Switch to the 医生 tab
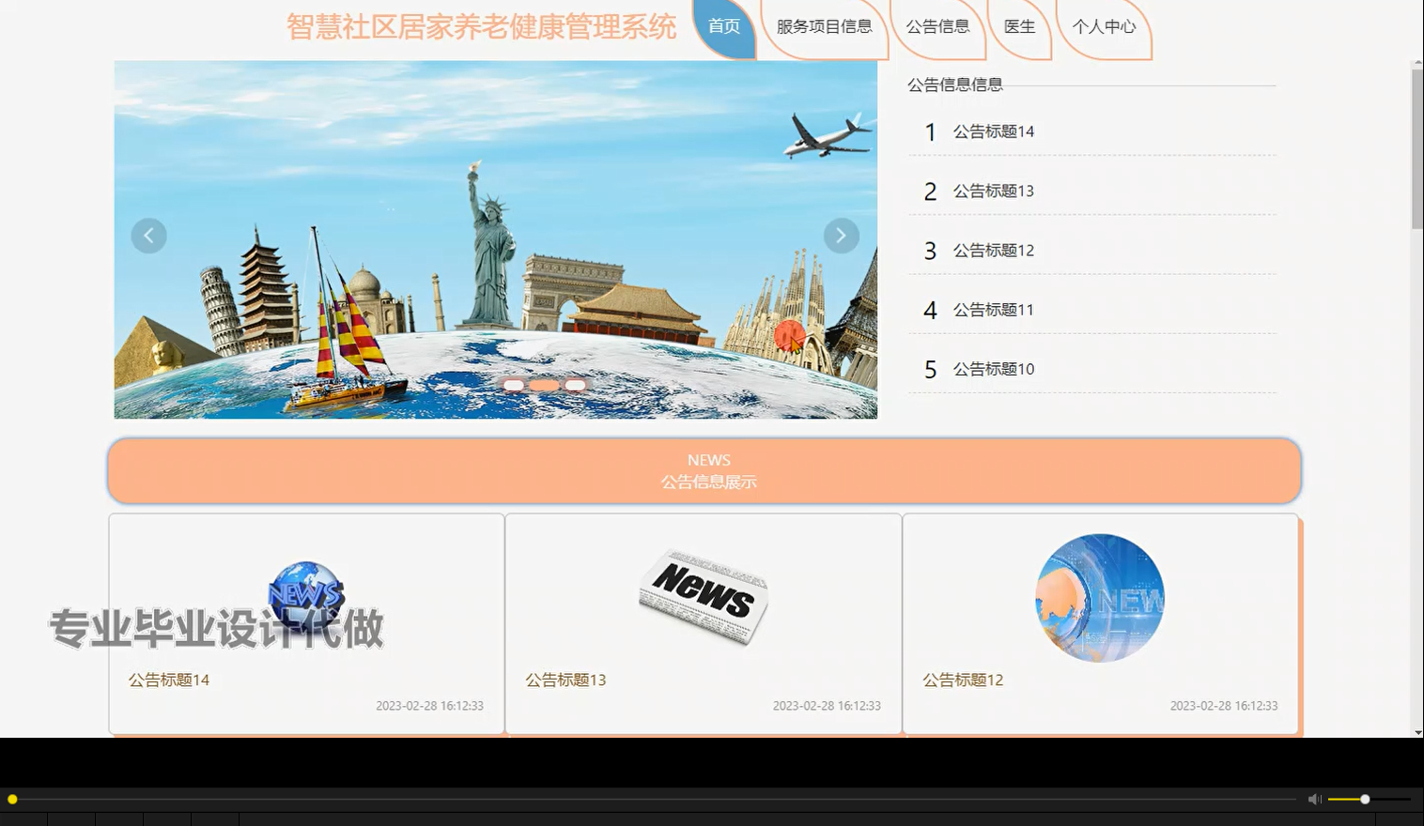This screenshot has width=1424, height=826. pos(1020,26)
